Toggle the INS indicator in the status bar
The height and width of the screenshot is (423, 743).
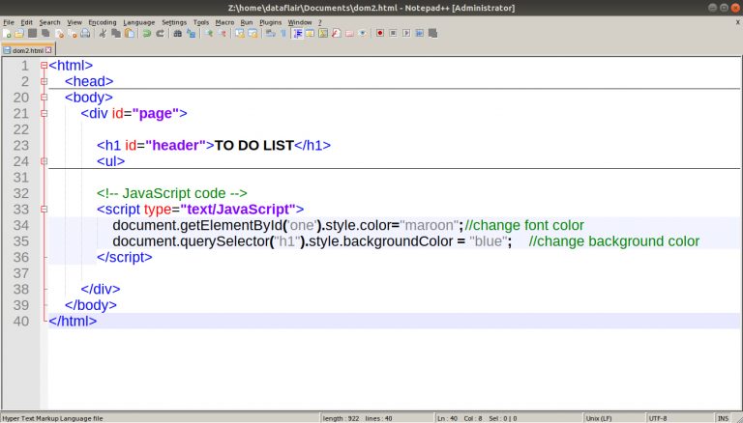pyautogui.click(x=723, y=418)
